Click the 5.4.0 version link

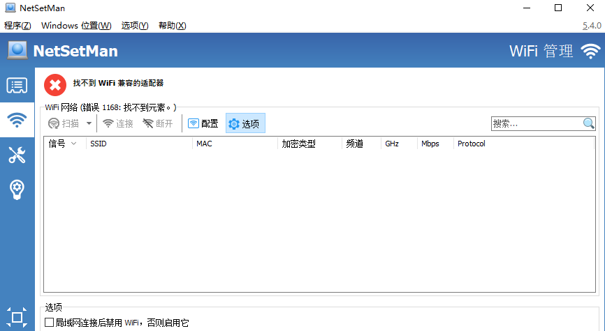591,26
